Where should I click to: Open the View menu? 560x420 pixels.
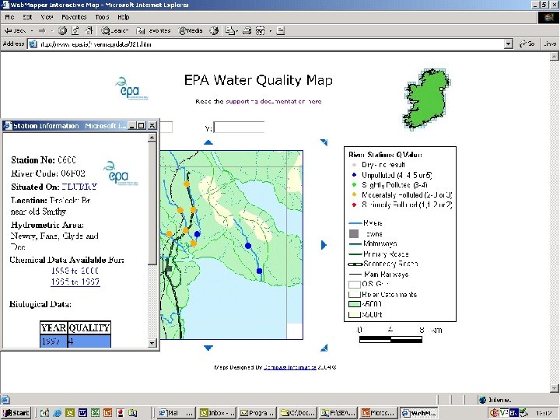coord(47,16)
